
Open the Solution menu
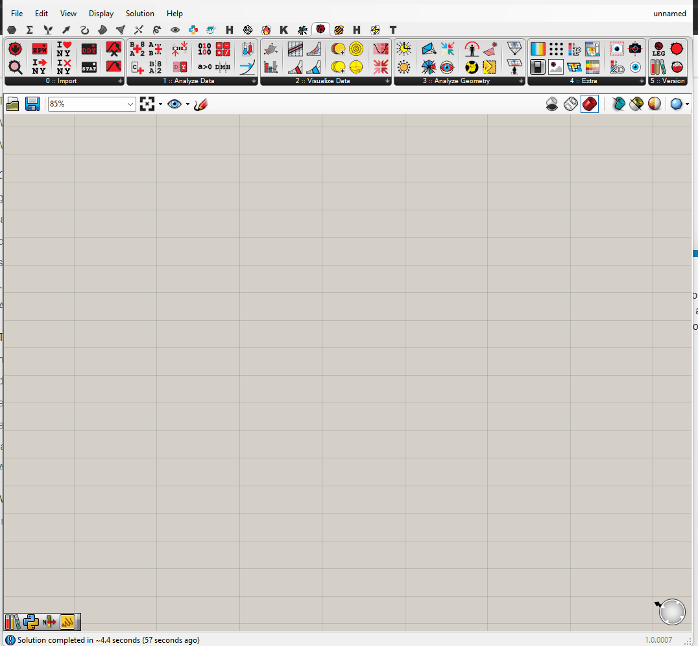[x=140, y=14]
